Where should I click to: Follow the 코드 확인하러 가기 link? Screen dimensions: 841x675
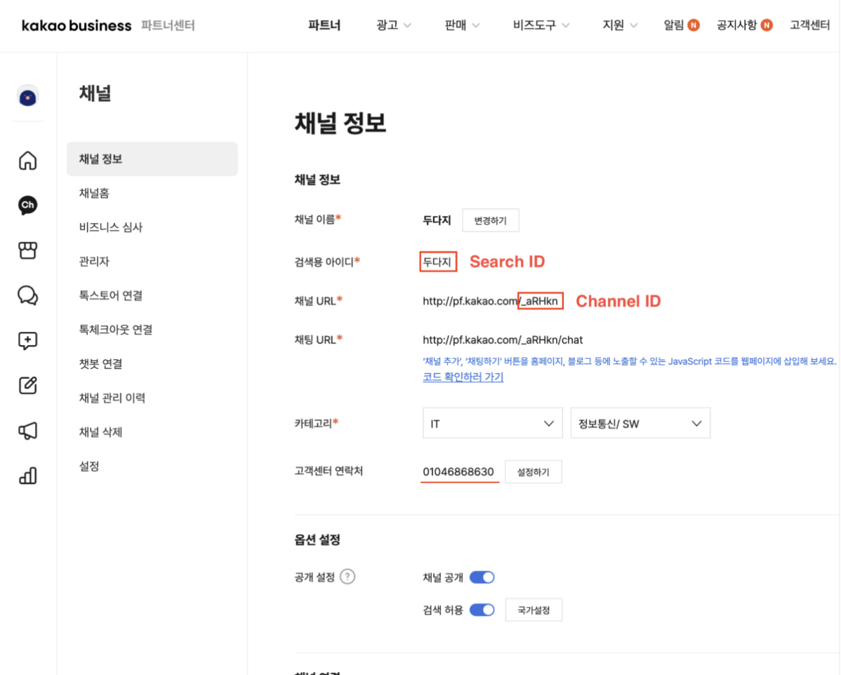pos(463,377)
